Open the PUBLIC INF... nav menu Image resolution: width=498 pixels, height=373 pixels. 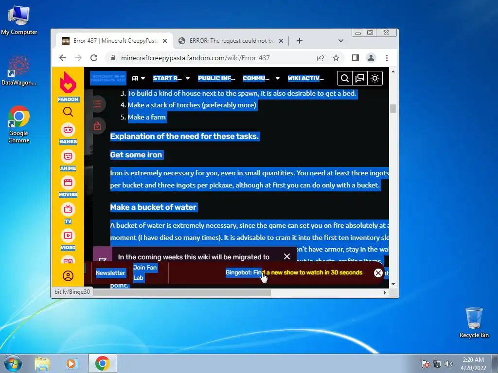pos(216,78)
